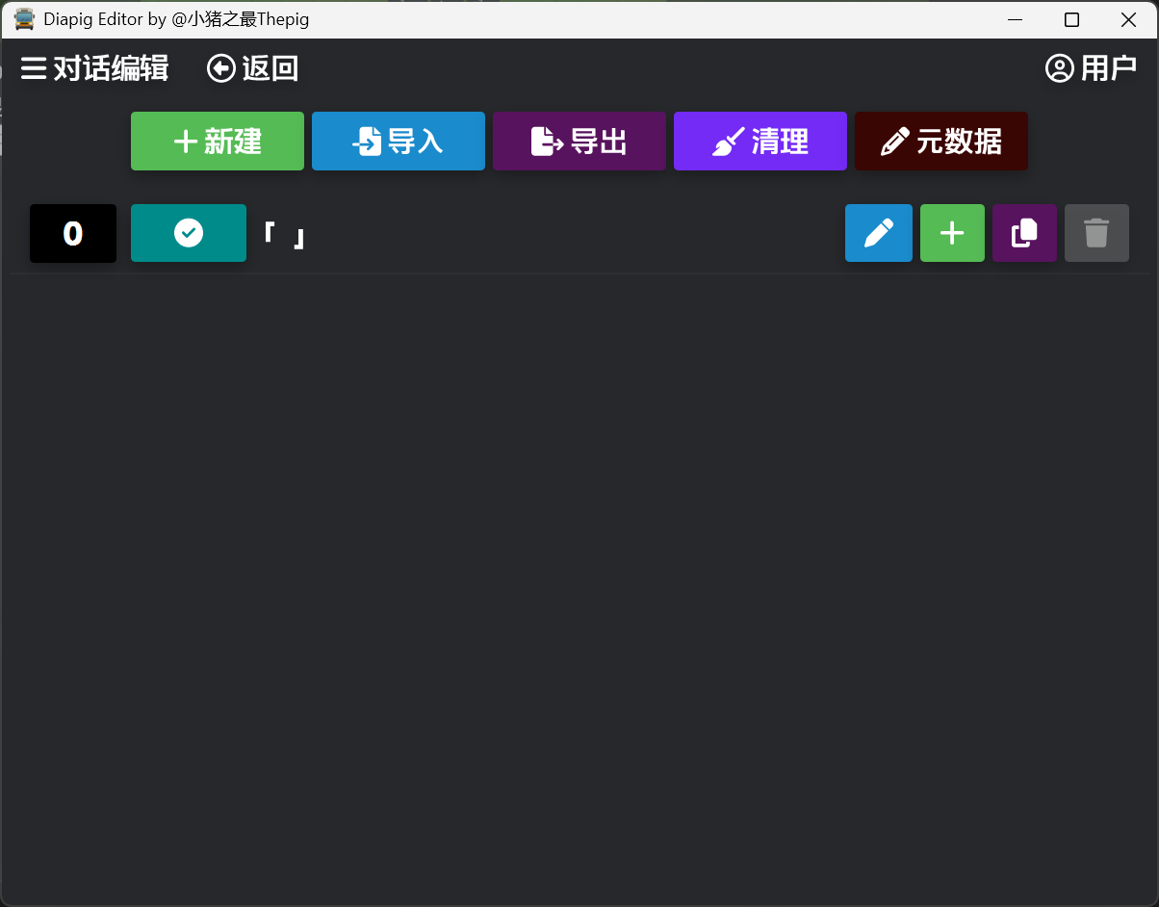Click the black index badge showing 0
The width and height of the screenshot is (1159, 907).
point(73,233)
